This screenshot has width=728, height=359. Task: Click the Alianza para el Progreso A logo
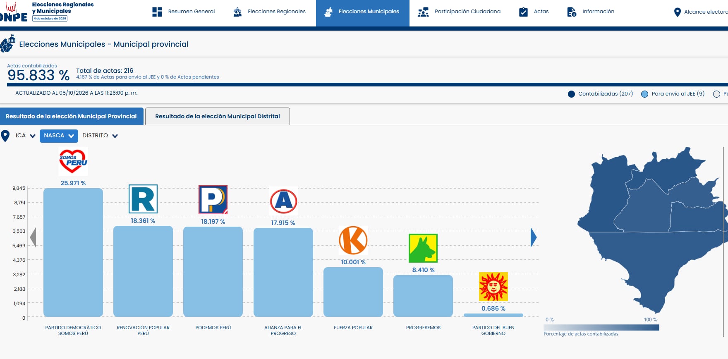pyautogui.click(x=283, y=201)
